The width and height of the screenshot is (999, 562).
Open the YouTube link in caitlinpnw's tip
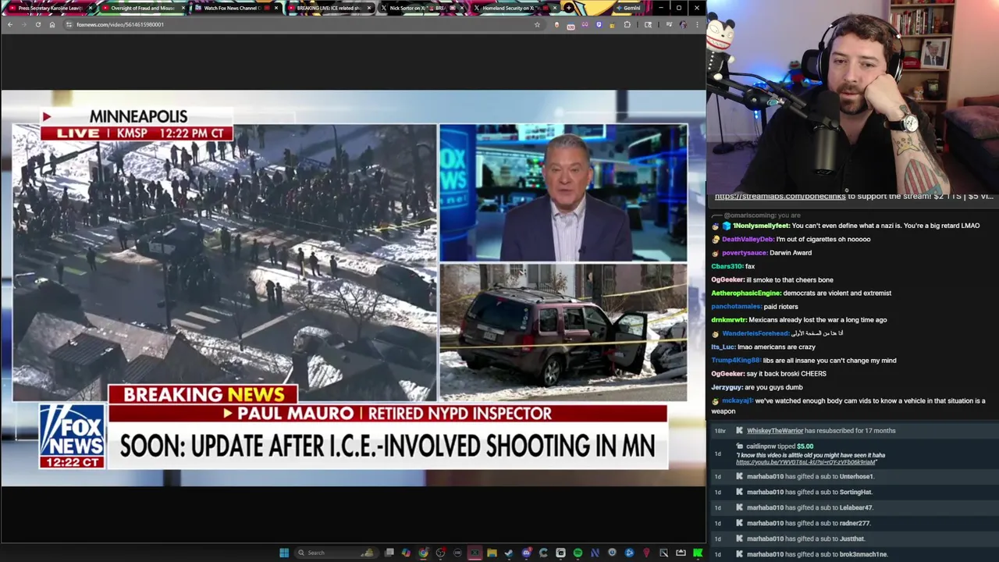click(x=806, y=462)
